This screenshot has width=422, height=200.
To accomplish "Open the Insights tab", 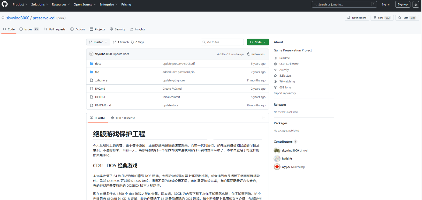I will coord(137,29).
